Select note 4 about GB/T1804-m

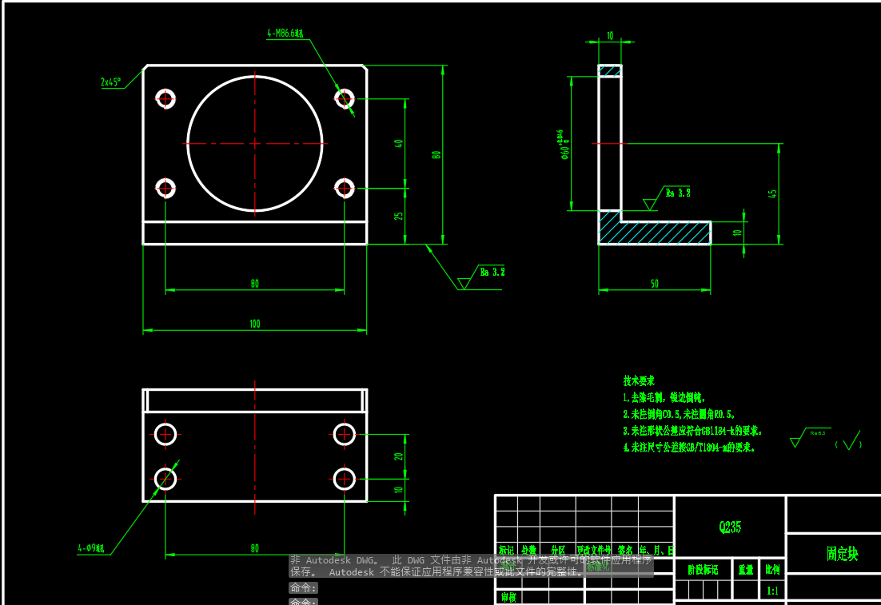pos(689,447)
